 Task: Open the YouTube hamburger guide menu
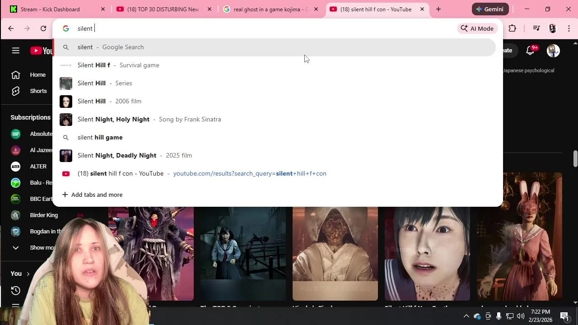pos(16,51)
